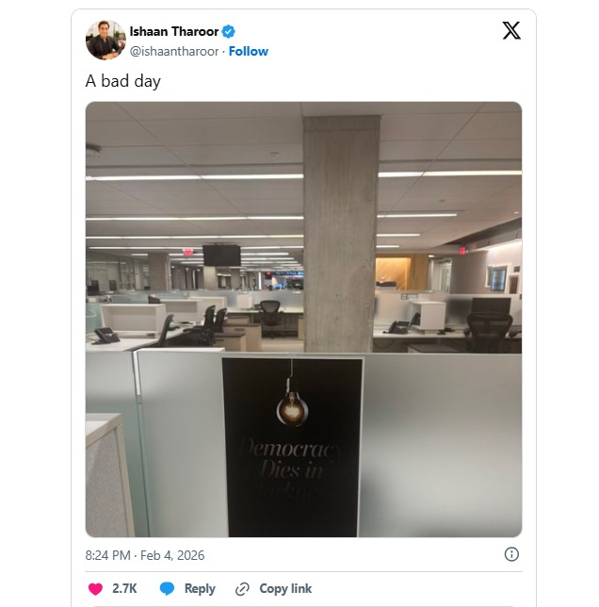Click the X logo in the tweet corner
This screenshot has height=607, width=599.
tap(511, 30)
